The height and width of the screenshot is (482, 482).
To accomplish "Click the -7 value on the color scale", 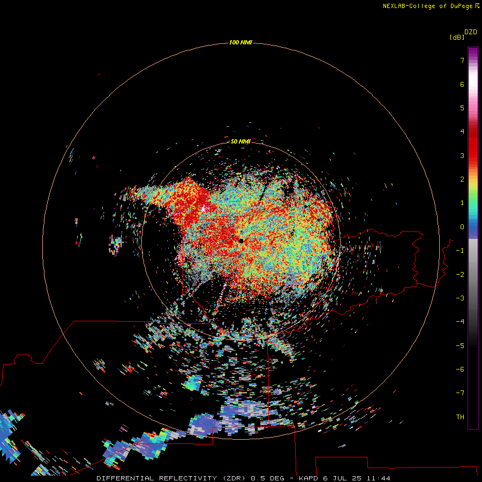I will tap(460, 393).
